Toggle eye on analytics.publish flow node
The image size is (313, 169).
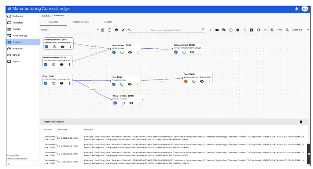point(202,81)
